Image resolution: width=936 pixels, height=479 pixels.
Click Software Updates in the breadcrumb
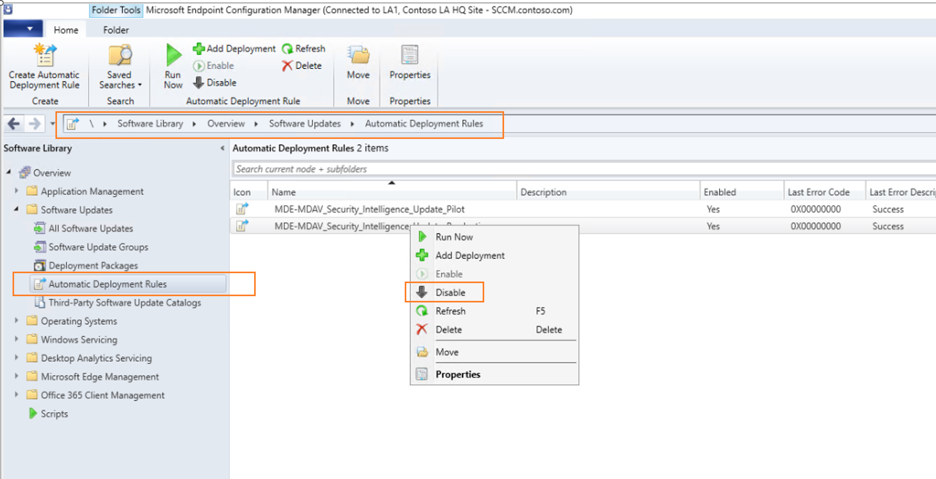(x=305, y=124)
